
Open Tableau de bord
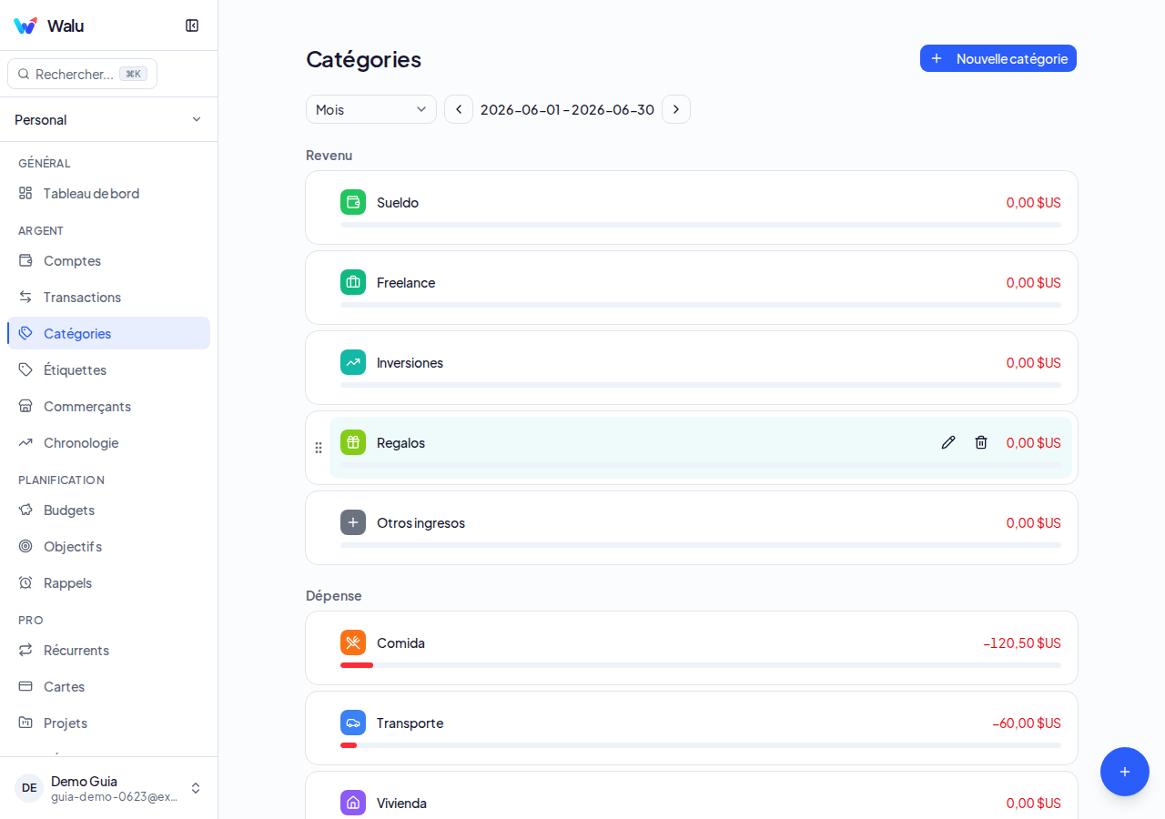tap(108, 193)
